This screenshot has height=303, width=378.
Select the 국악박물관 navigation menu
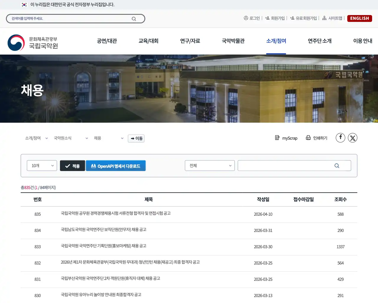233,41
